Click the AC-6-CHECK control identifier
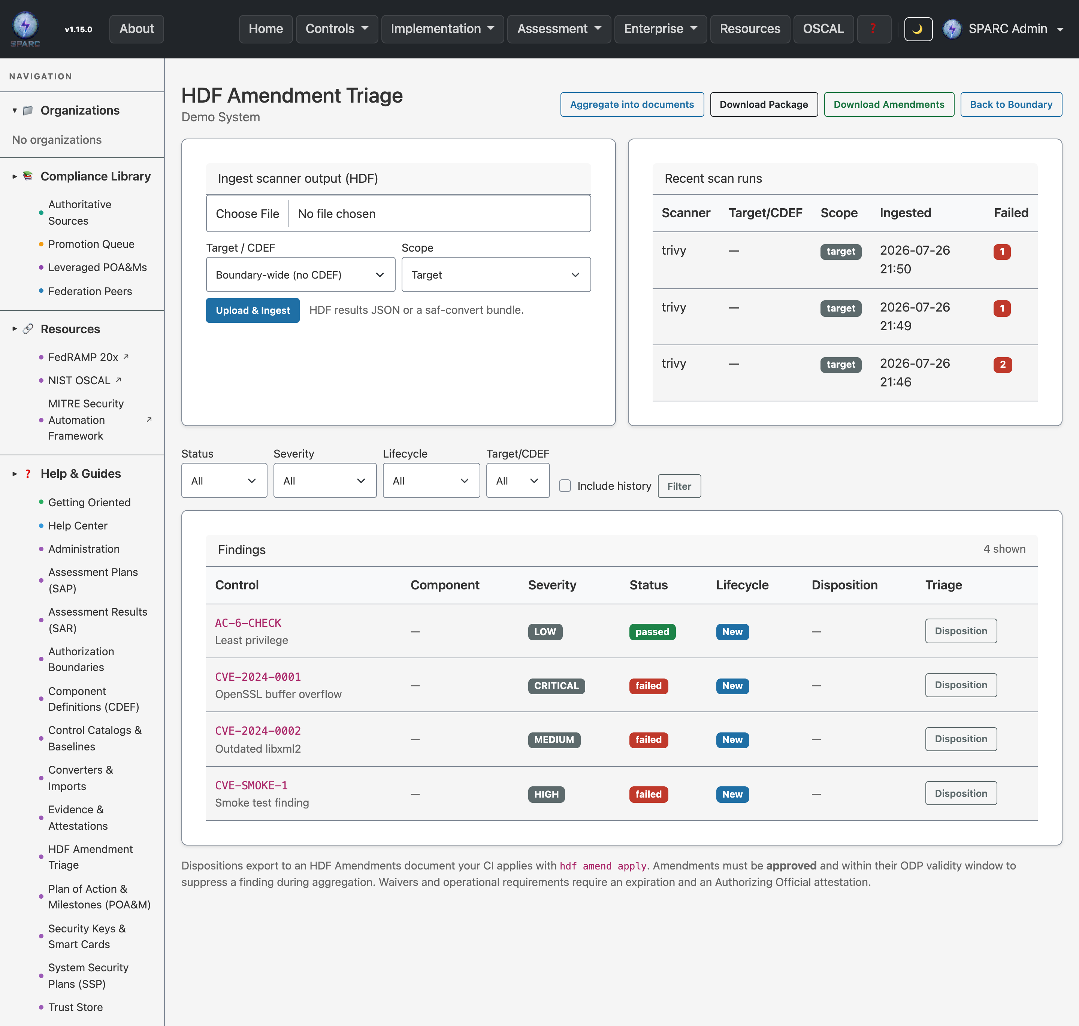The height and width of the screenshot is (1026, 1079). click(x=248, y=622)
